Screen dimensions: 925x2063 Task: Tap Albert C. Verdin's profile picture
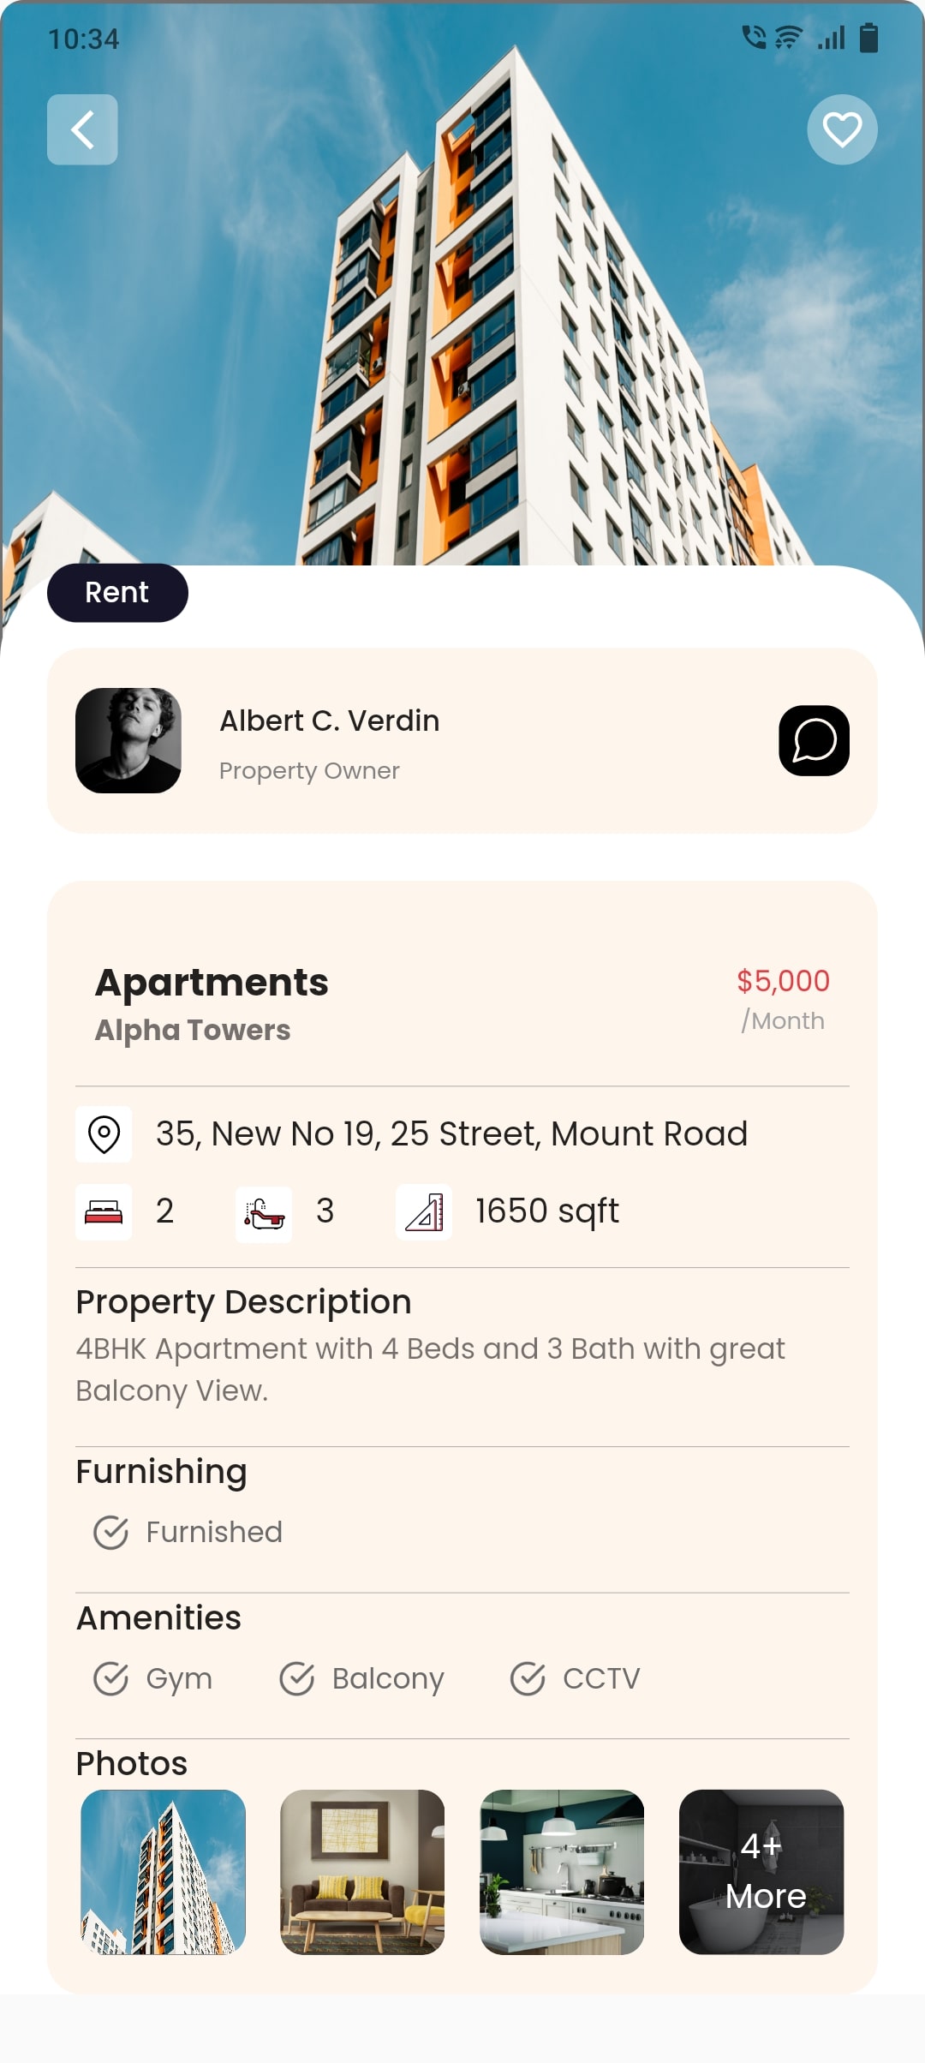(x=128, y=740)
